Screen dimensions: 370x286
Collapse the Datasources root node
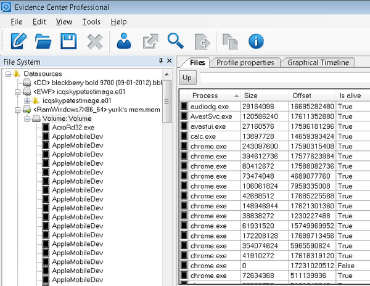coord(7,74)
